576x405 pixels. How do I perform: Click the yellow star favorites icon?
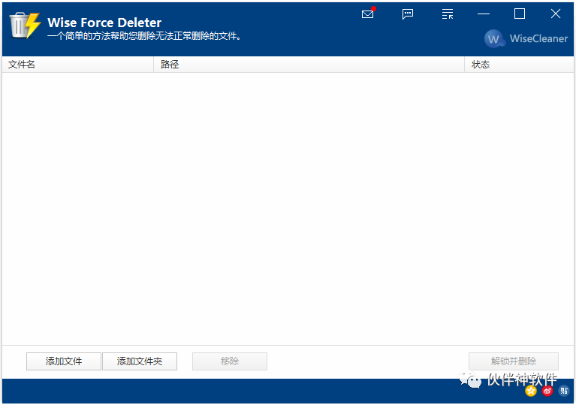pos(530,391)
